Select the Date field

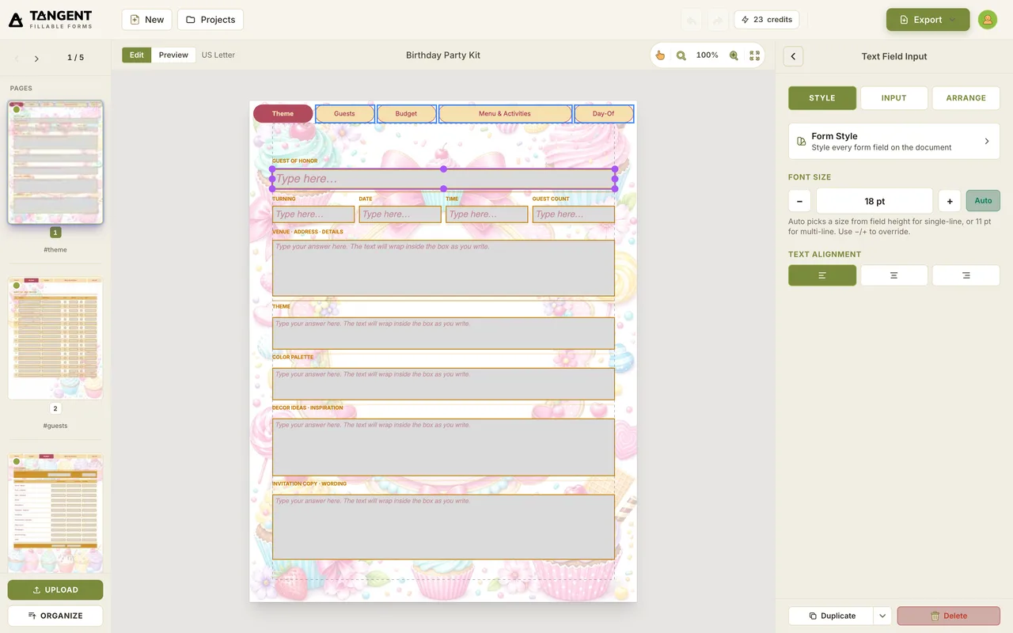(x=400, y=214)
